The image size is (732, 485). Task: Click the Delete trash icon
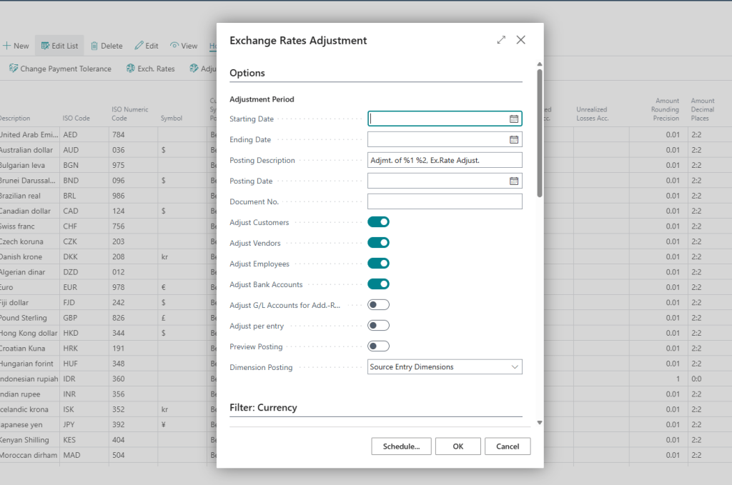point(94,46)
